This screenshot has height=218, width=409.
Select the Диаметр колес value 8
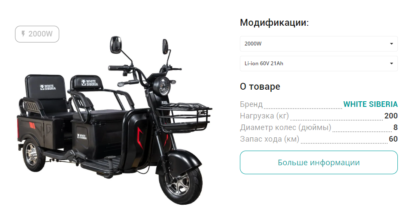pyautogui.click(x=395, y=127)
